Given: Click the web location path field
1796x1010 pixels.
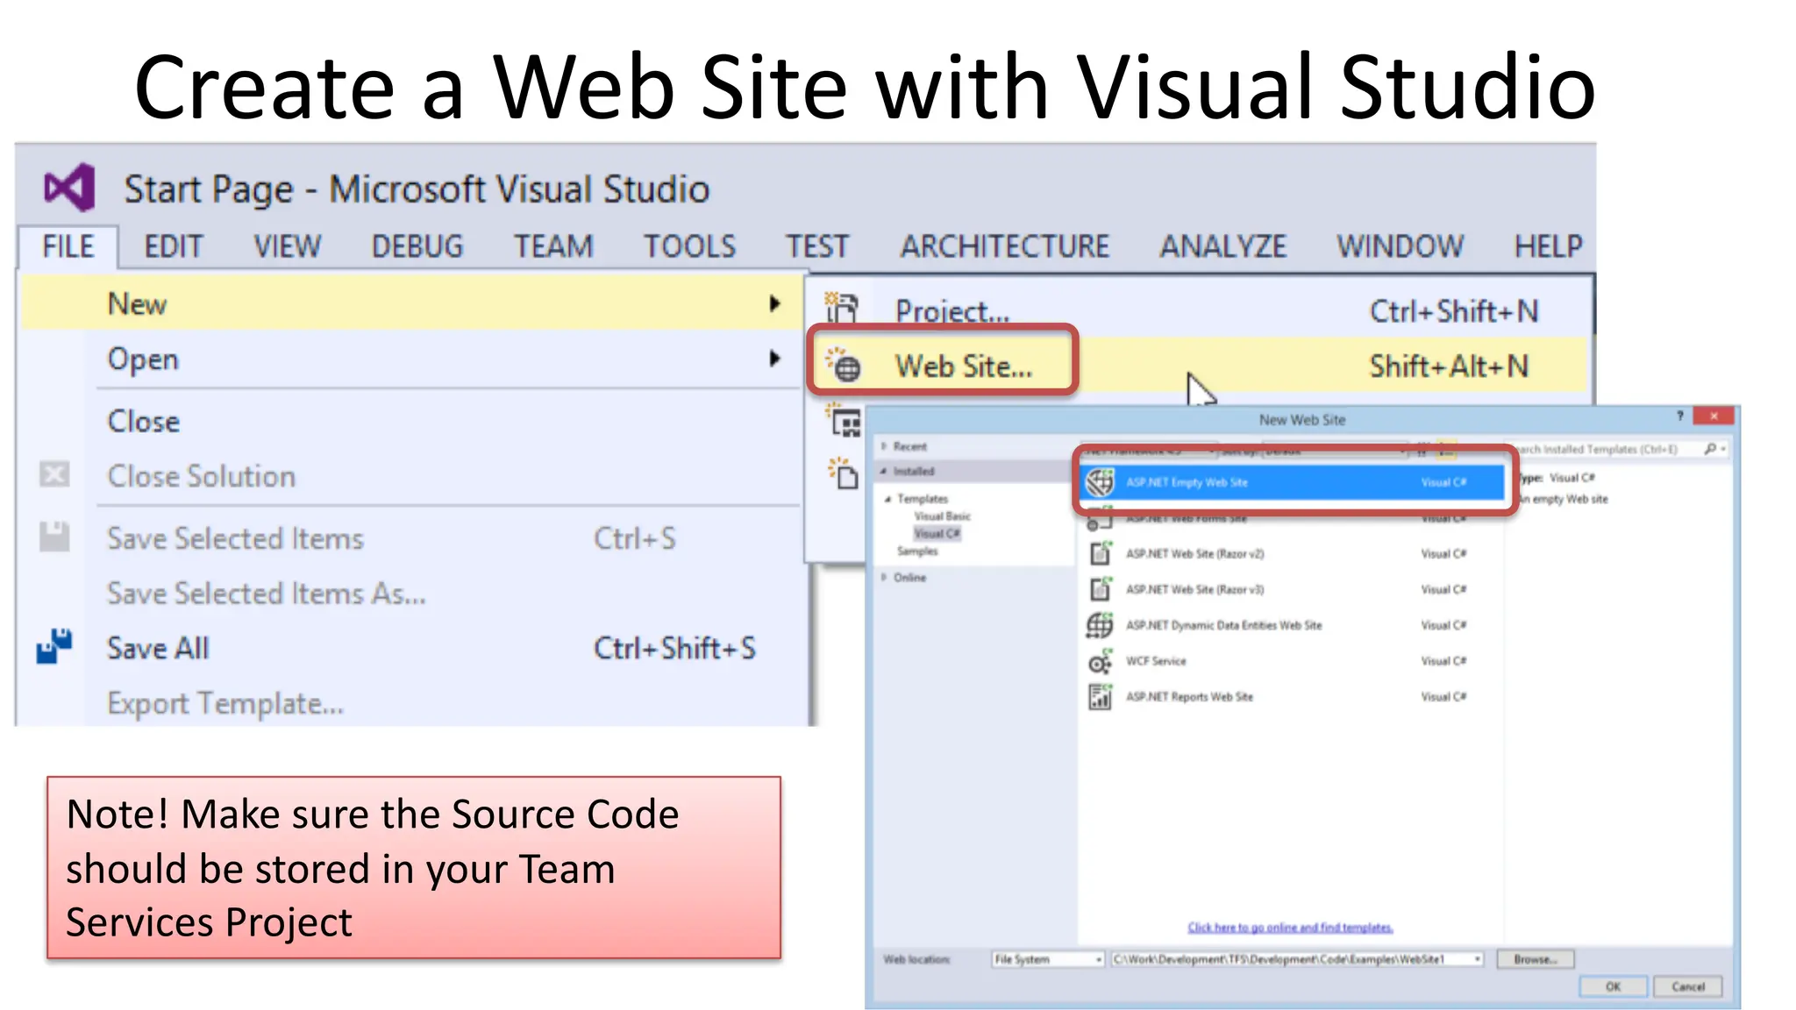Looking at the screenshot, I should [x=1298, y=959].
